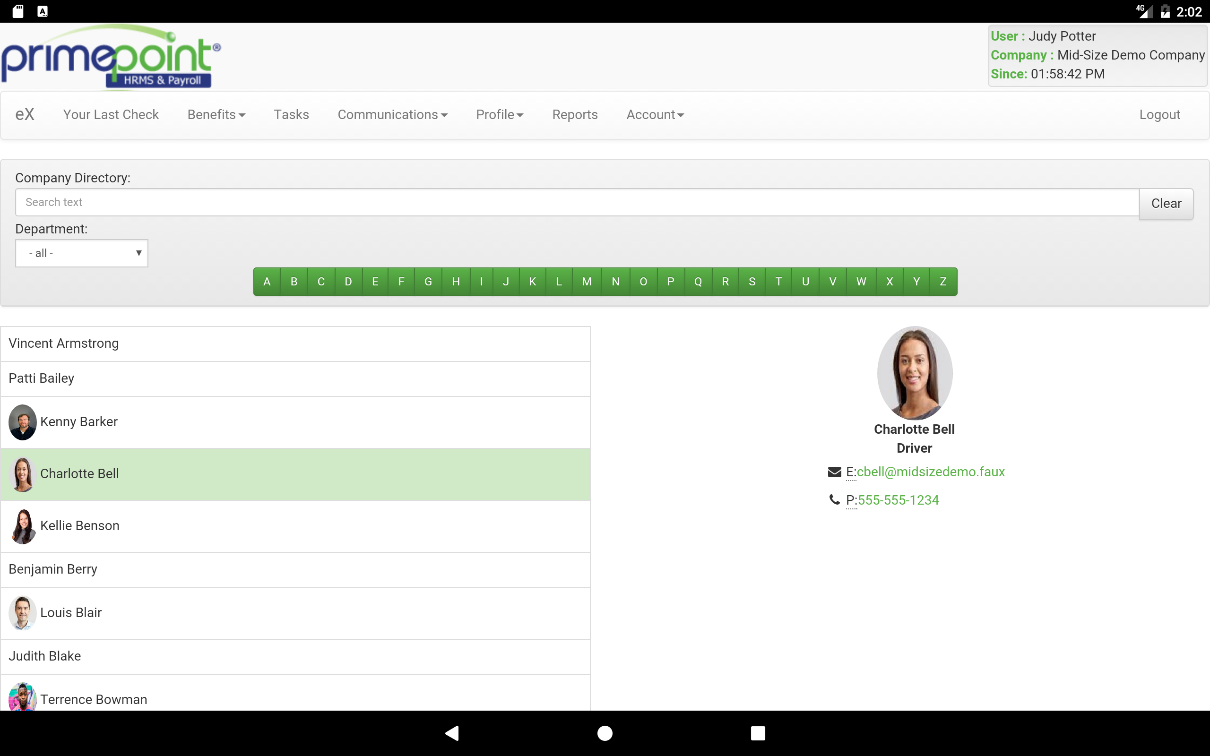Filter directory by letter E
The width and height of the screenshot is (1210, 756).
(375, 282)
